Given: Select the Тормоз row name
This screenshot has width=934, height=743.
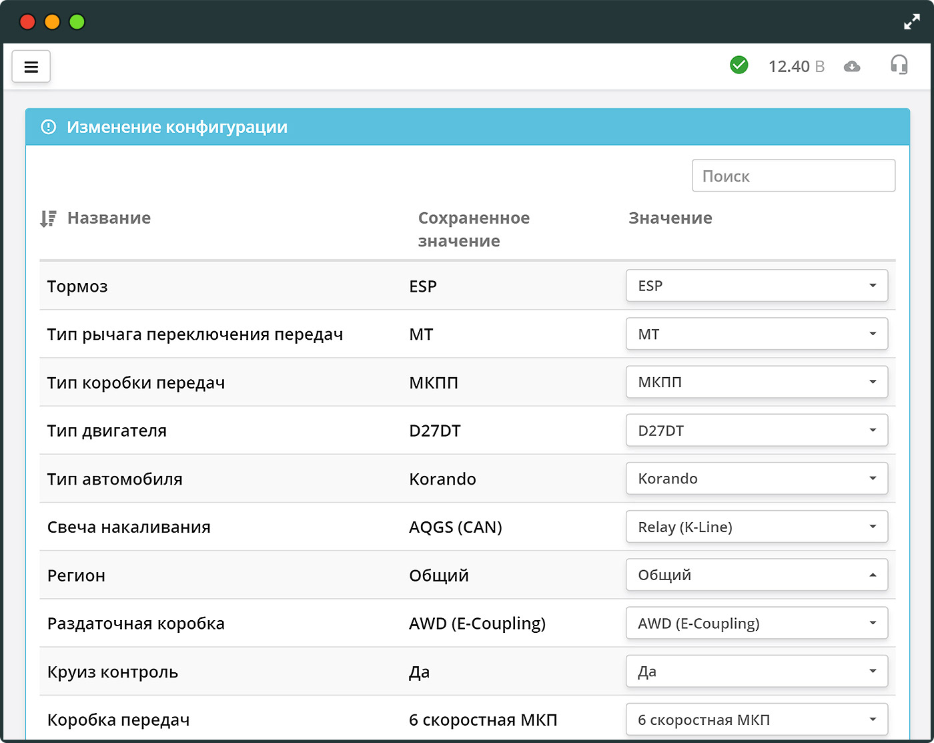Looking at the screenshot, I should click(77, 286).
